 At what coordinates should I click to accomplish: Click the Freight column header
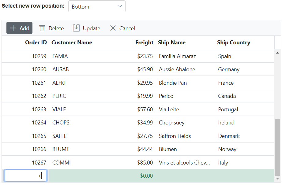(x=144, y=43)
